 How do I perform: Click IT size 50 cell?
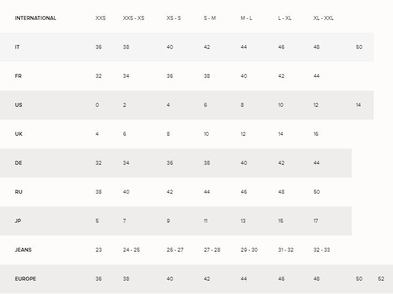coord(359,47)
